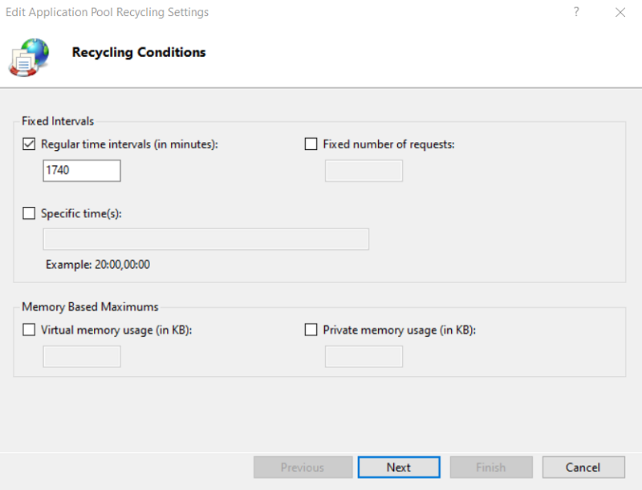Enable the Specific time(s) option
The image size is (642, 490).
[x=29, y=213]
